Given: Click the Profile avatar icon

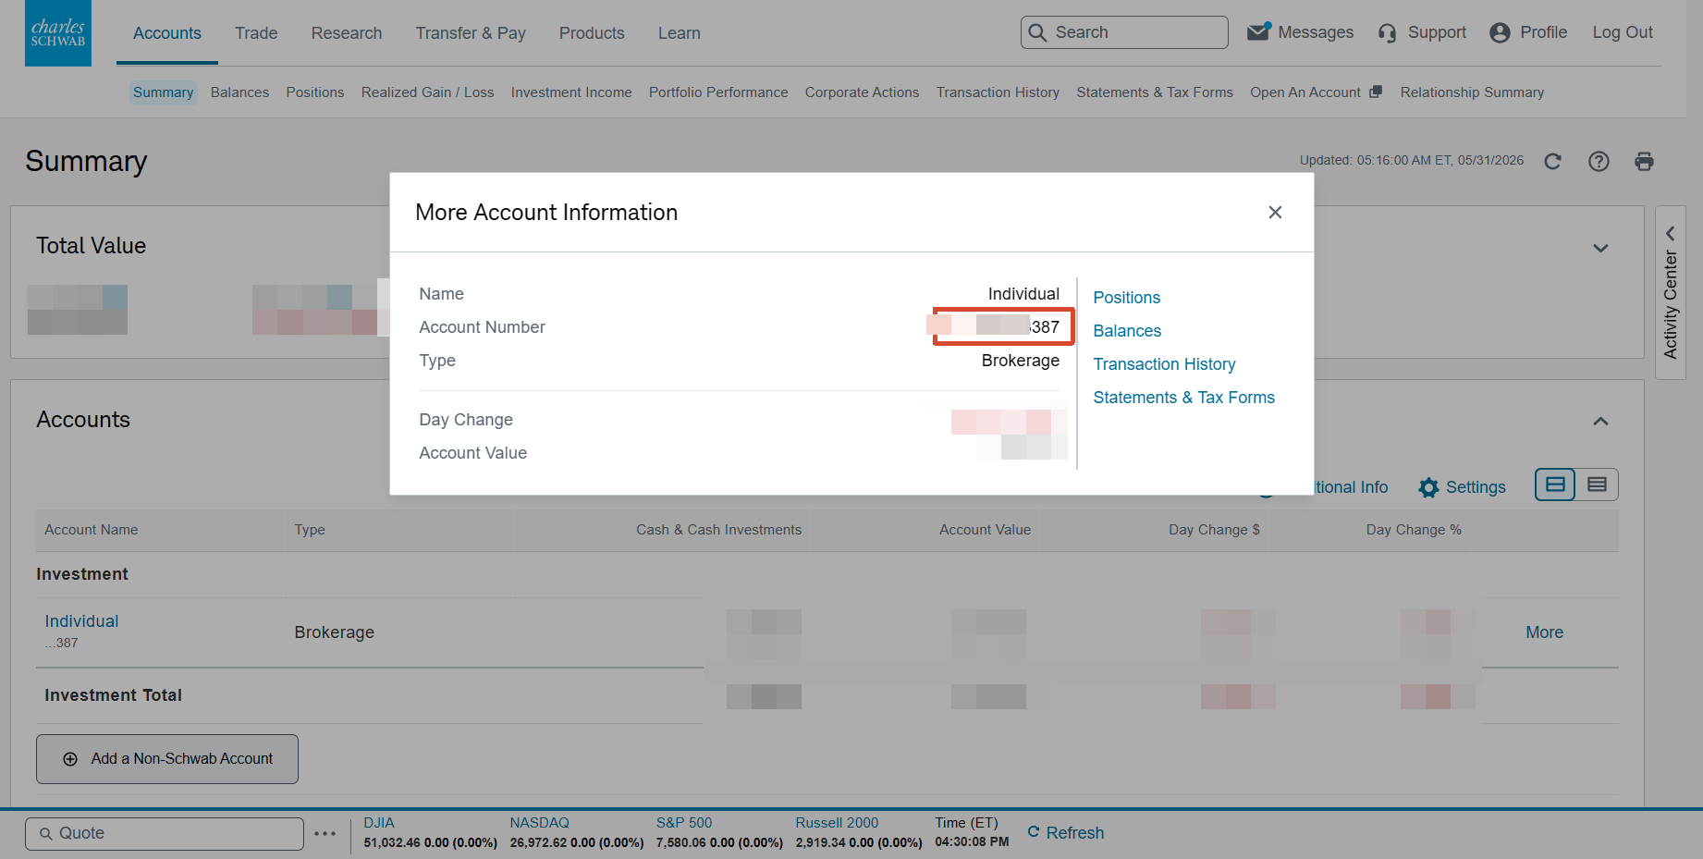Looking at the screenshot, I should (x=1500, y=32).
